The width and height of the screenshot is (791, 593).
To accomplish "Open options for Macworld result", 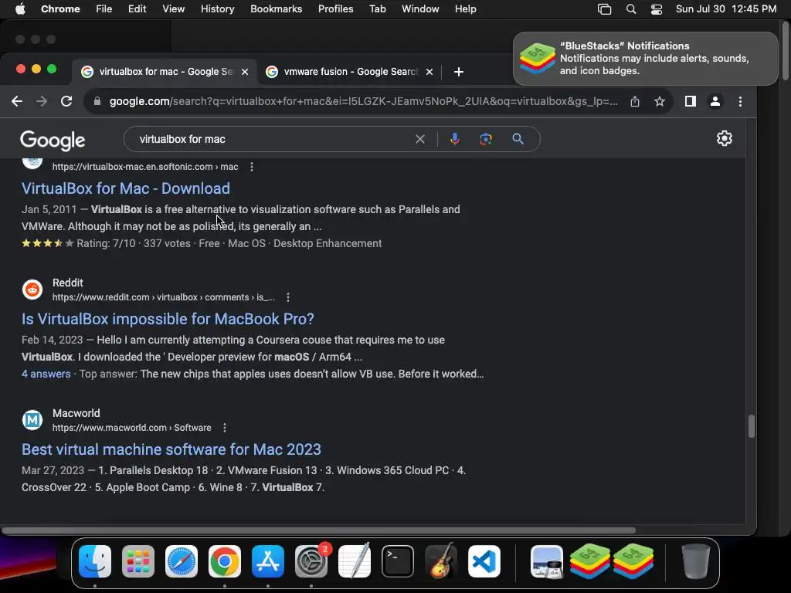I will click(225, 428).
